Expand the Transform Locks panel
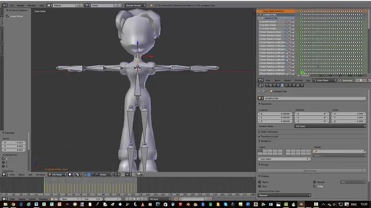371x208 pixels. pyautogui.click(x=268, y=136)
